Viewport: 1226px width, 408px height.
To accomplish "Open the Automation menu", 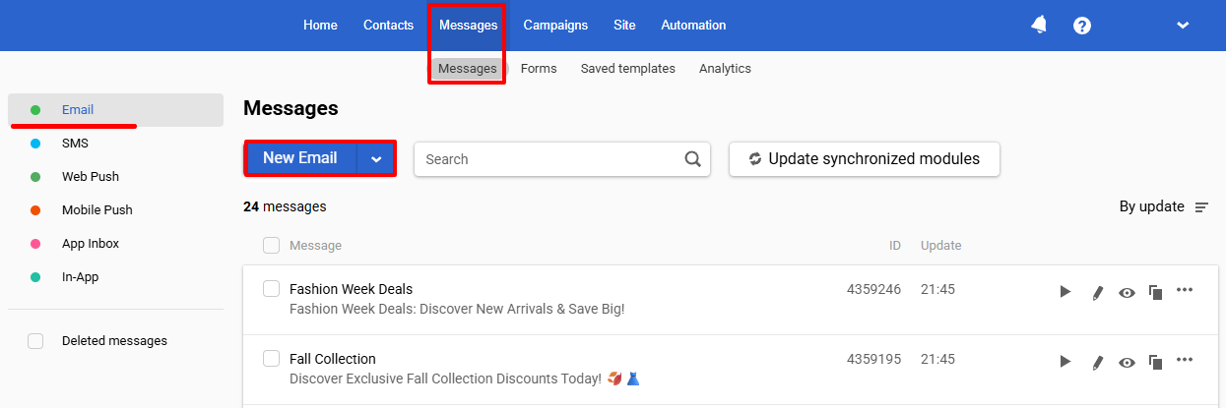I will tap(693, 26).
